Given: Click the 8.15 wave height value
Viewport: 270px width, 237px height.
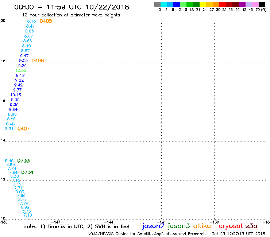Looking at the screenshot, I should (x=31, y=21).
